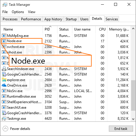Sort by Memory column header

click(119, 29)
